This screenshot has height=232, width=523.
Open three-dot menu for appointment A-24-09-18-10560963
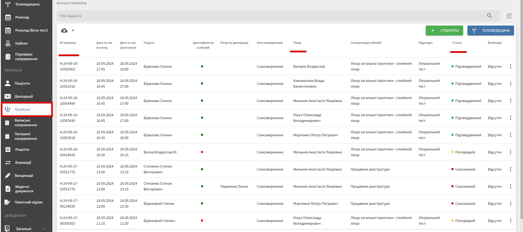click(x=510, y=66)
